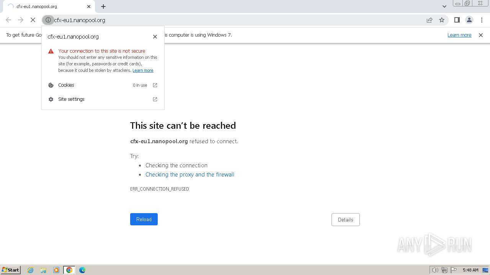Click the volume speaker tray icon
The image size is (490, 275).
pyautogui.click(x=435, y=270)
